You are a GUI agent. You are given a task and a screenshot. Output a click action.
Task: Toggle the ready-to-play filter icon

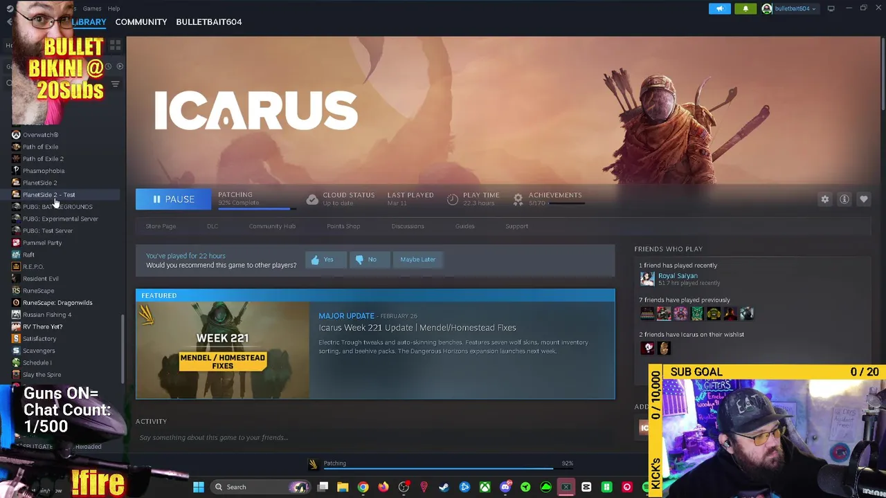click(x=120, y=66)
